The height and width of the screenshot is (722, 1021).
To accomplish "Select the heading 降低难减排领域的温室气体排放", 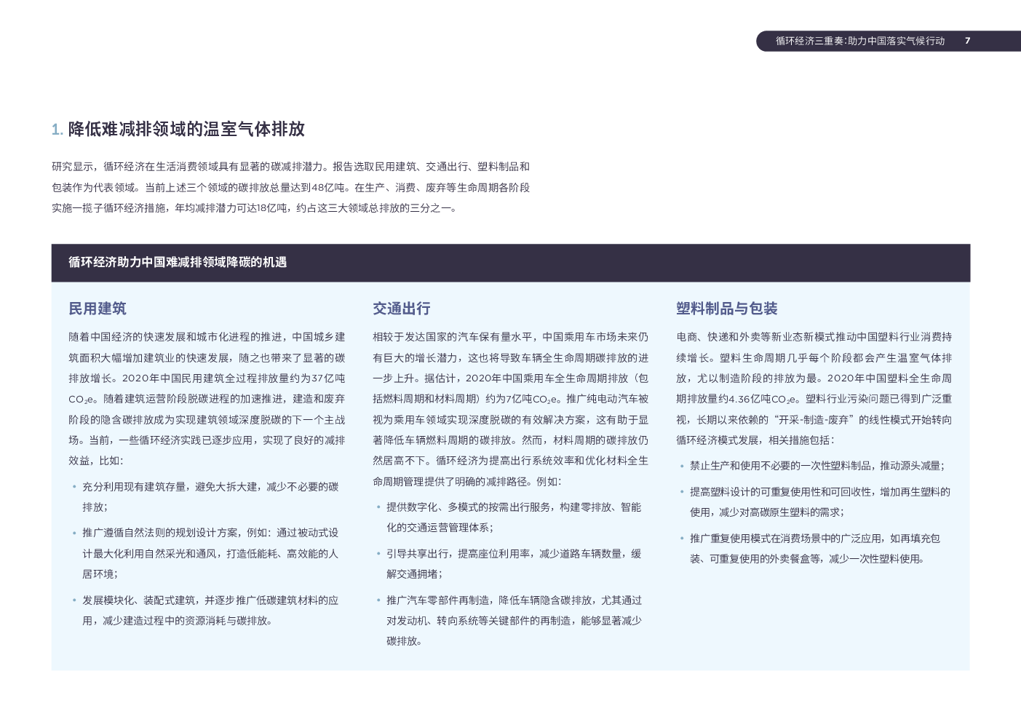I will click(x=186, y=130).
